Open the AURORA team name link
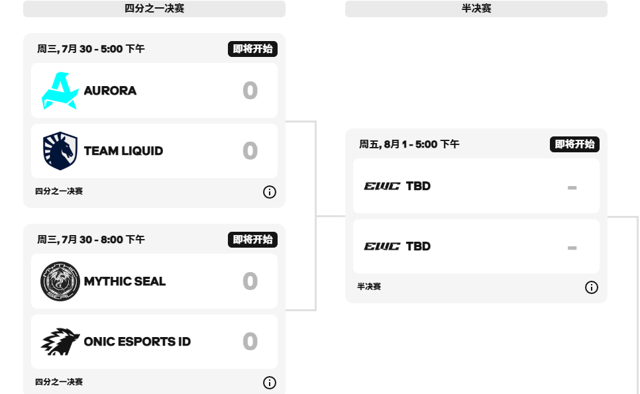This screenshot has height=394, width=640. (110, 91)
